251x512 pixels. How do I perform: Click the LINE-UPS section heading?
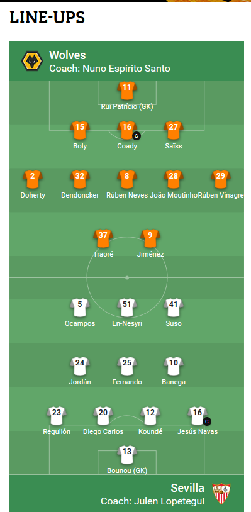47,18
